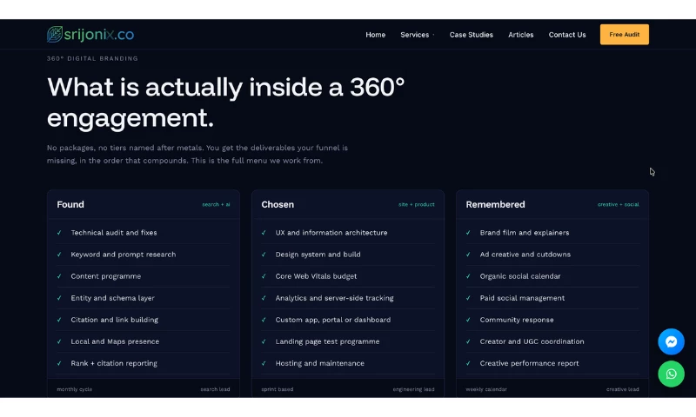Click 'Local and Maps presence' item

115,341
